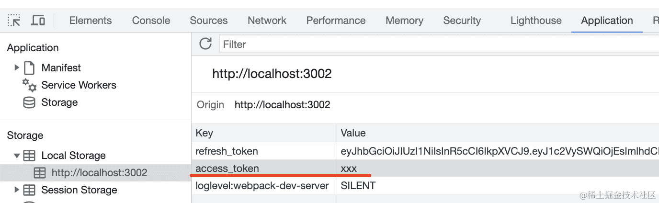Switch to the Network tab
The width and height of the screenshot is (659, 203).
[x=267, y=21]
